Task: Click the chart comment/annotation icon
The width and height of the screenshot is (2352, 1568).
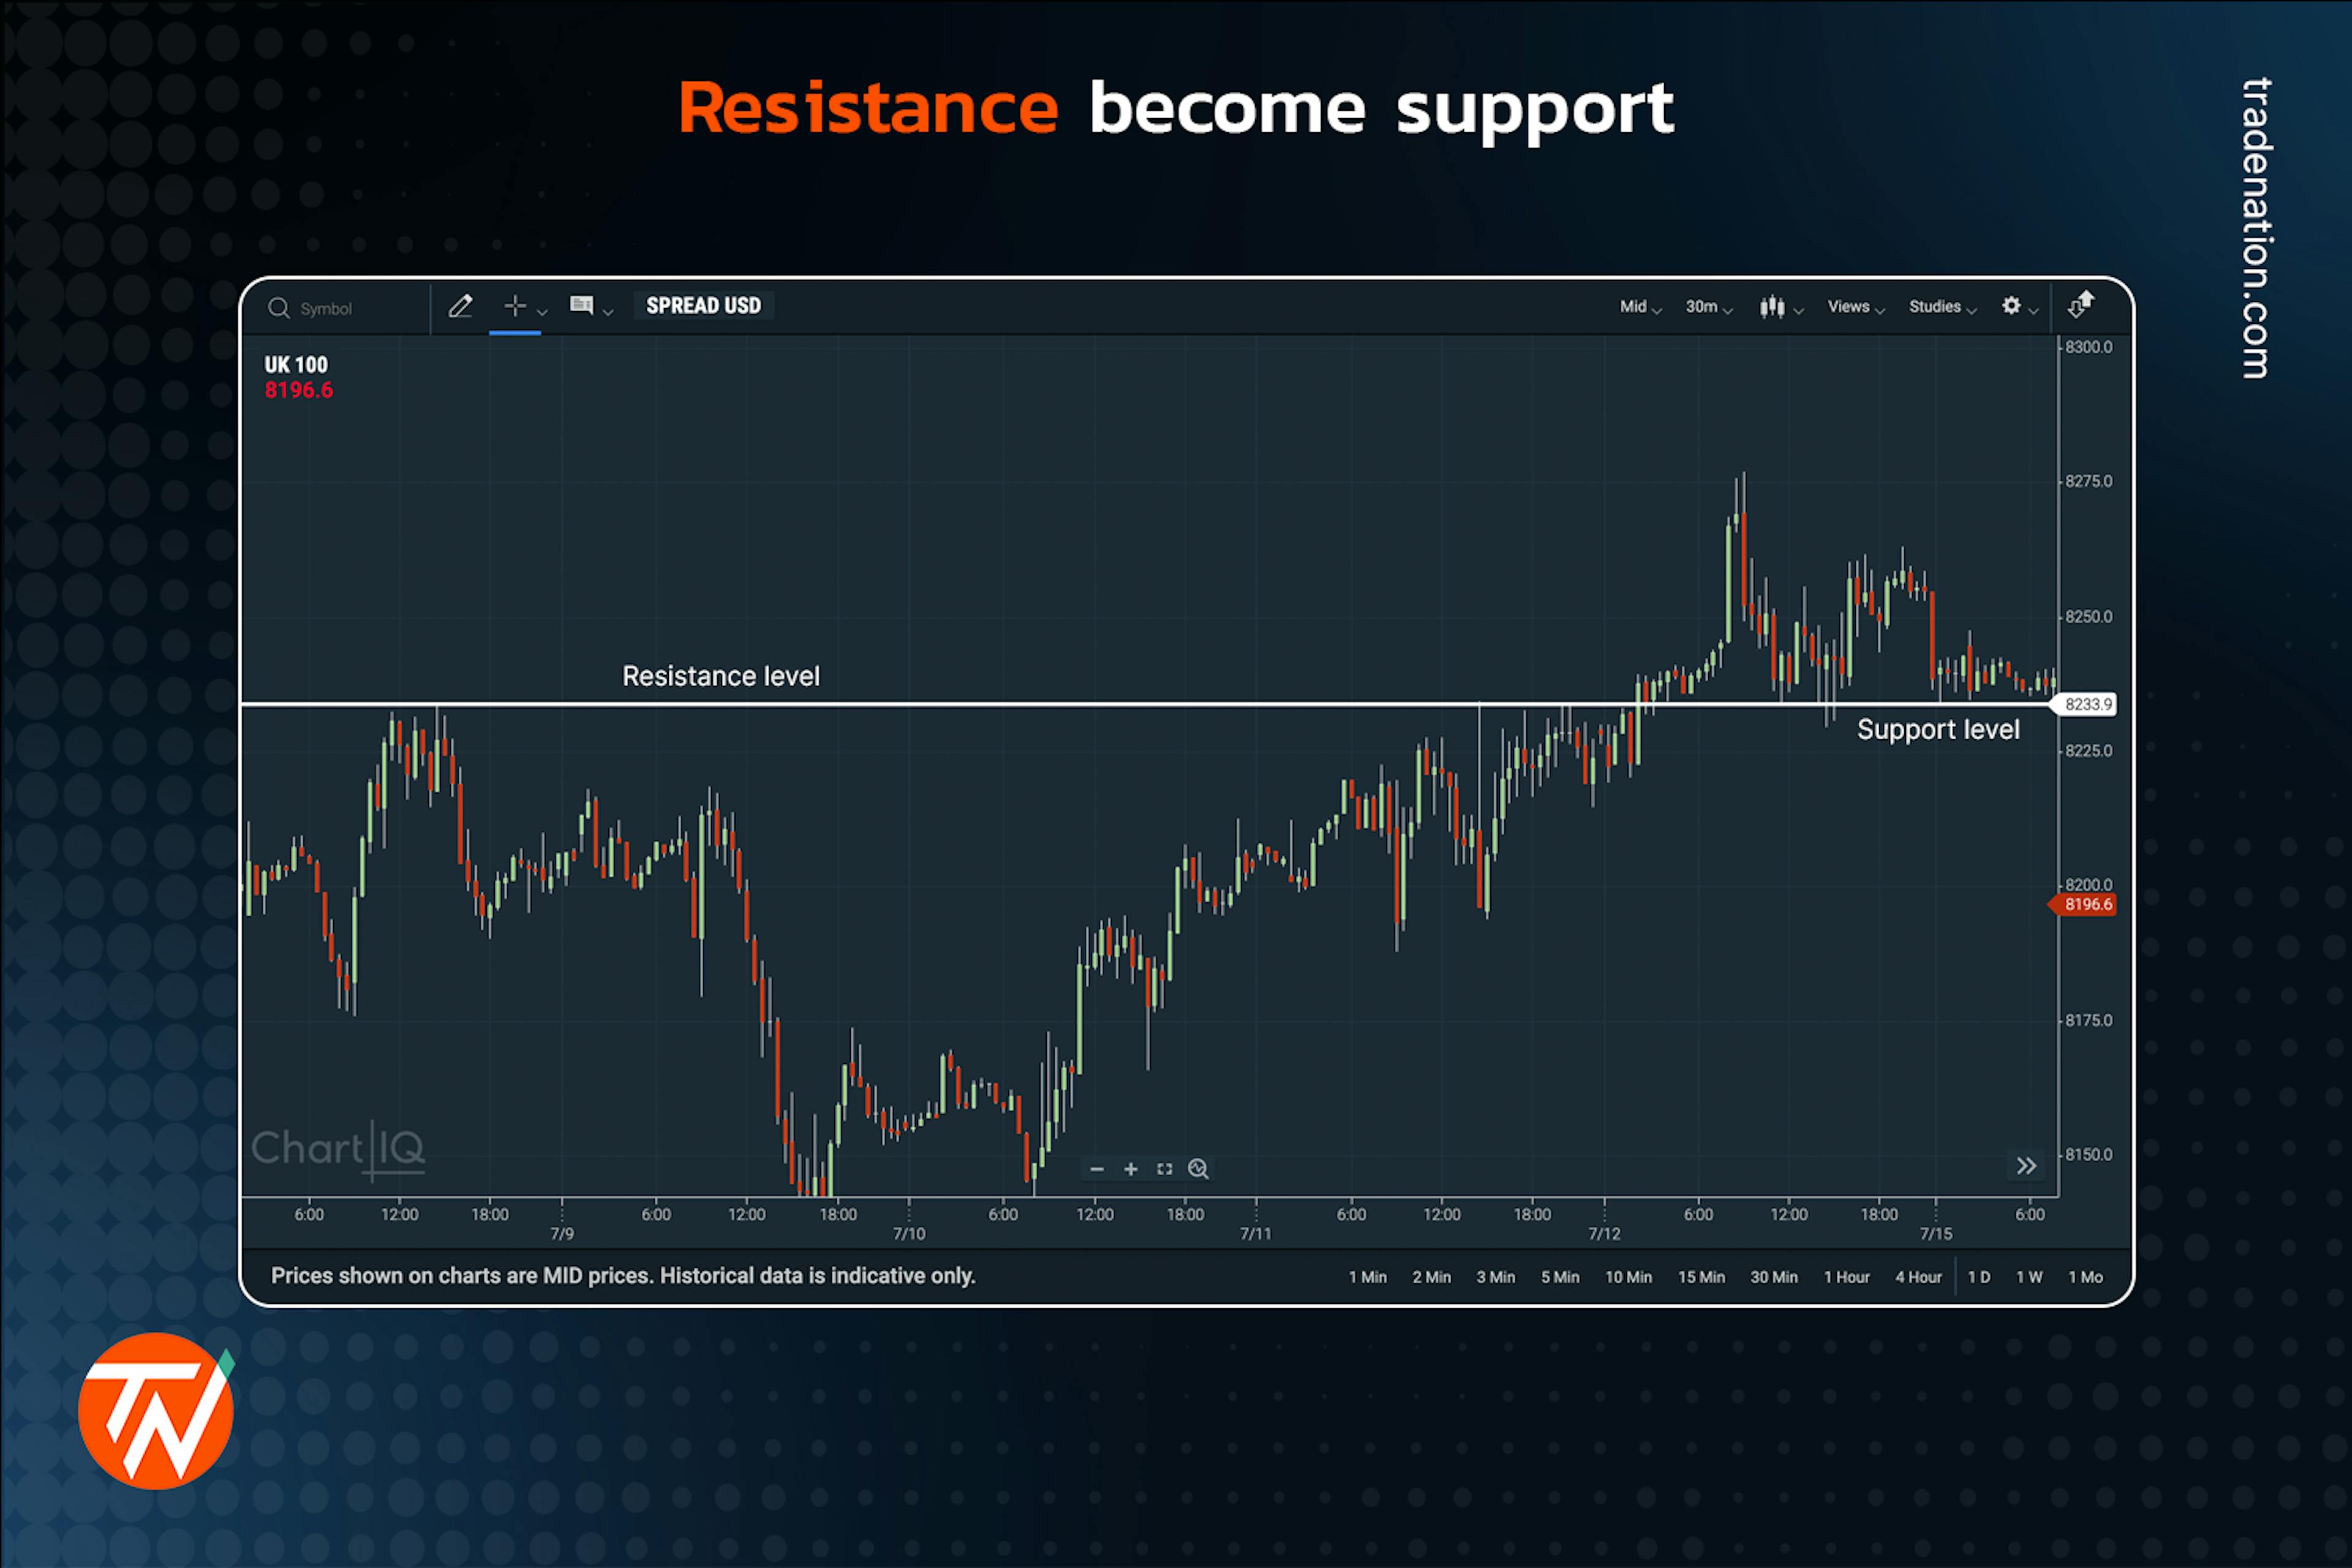Action: (581, 305)
